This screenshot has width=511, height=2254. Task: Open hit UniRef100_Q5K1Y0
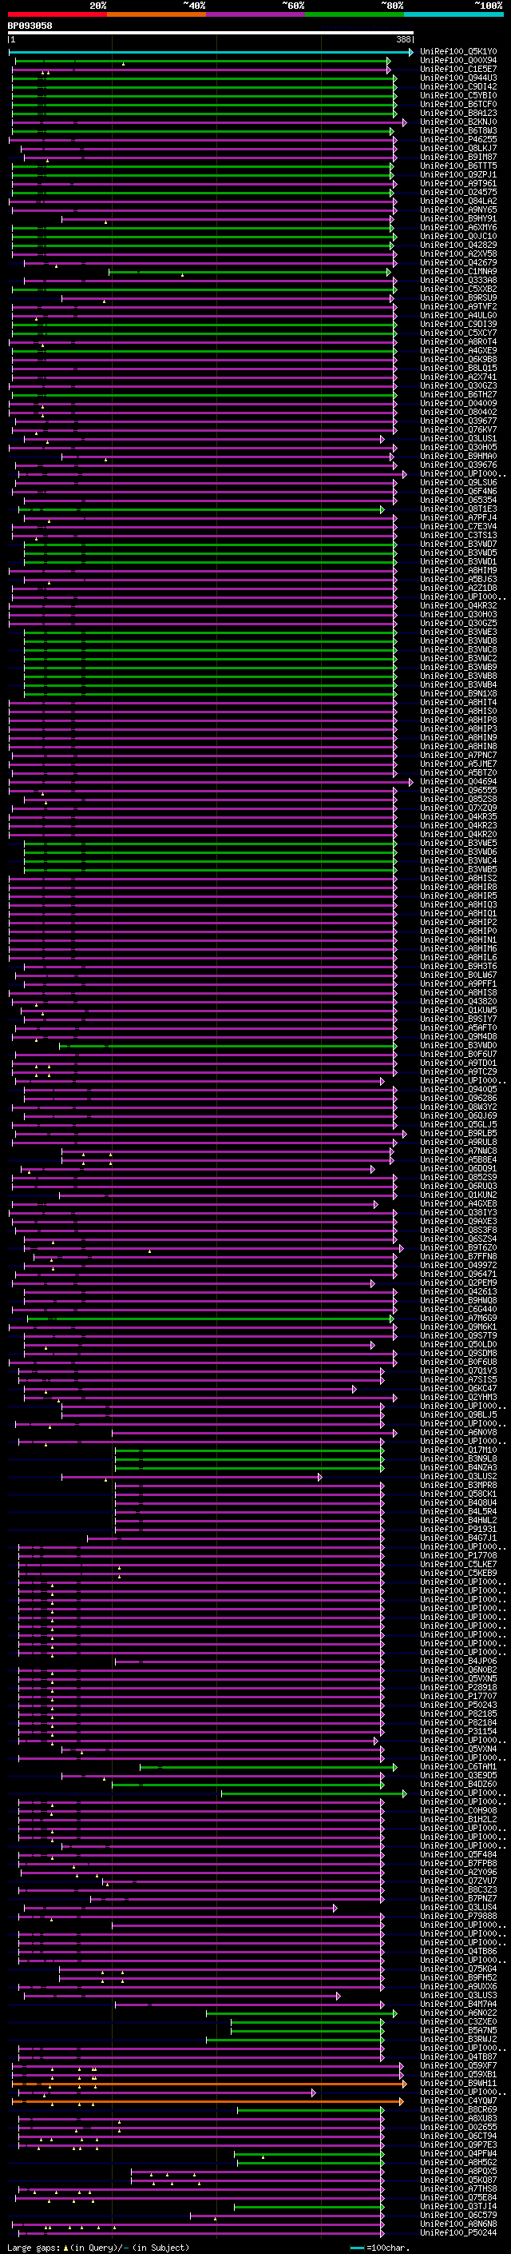(458, 52)
